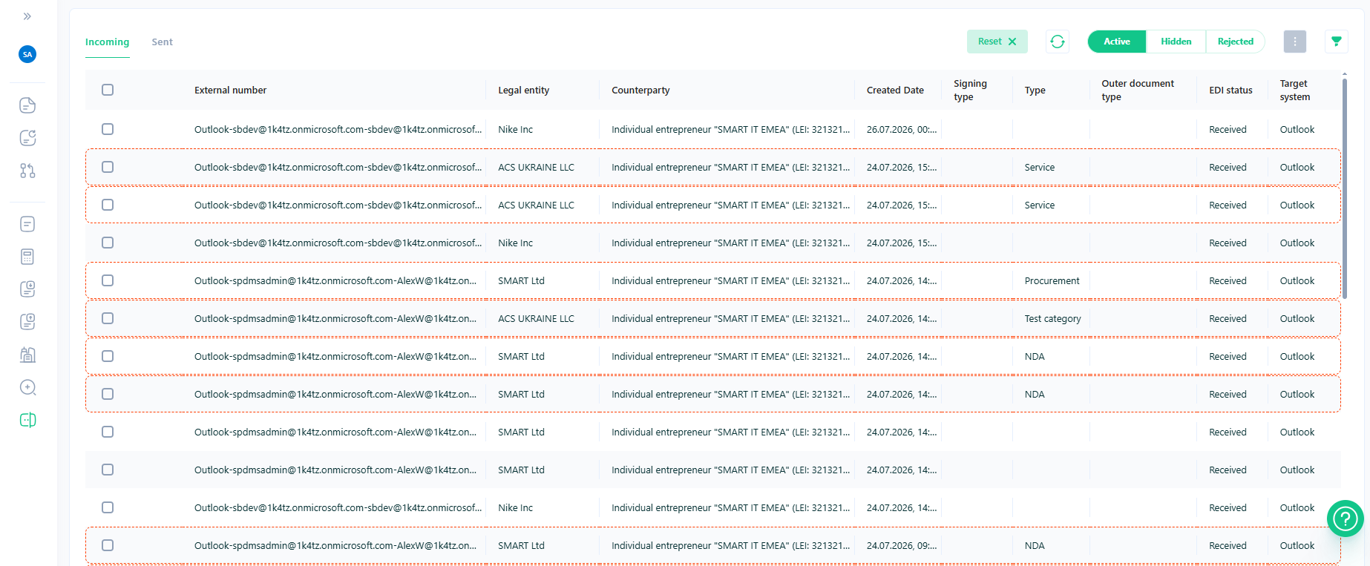Click the Test category type cell

coord(1052,318)
